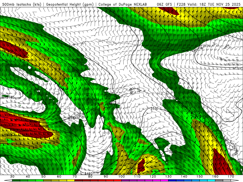Click the 160 knot color scale label

(x=215, y=177)
